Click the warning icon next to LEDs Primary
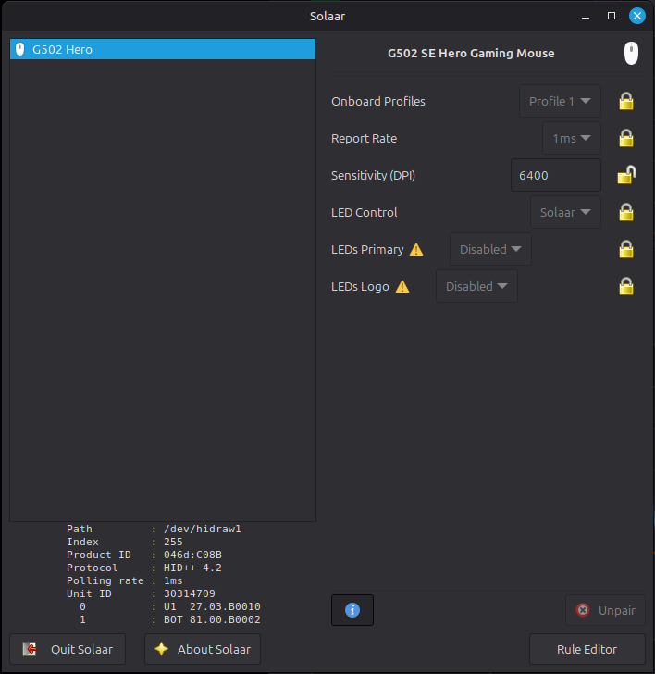The width and height of the screenshot is (655, 674). tap(416, 249)
